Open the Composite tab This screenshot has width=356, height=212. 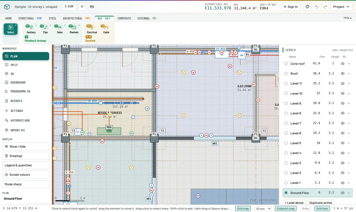pyautogui.click(x=124, y=18)
